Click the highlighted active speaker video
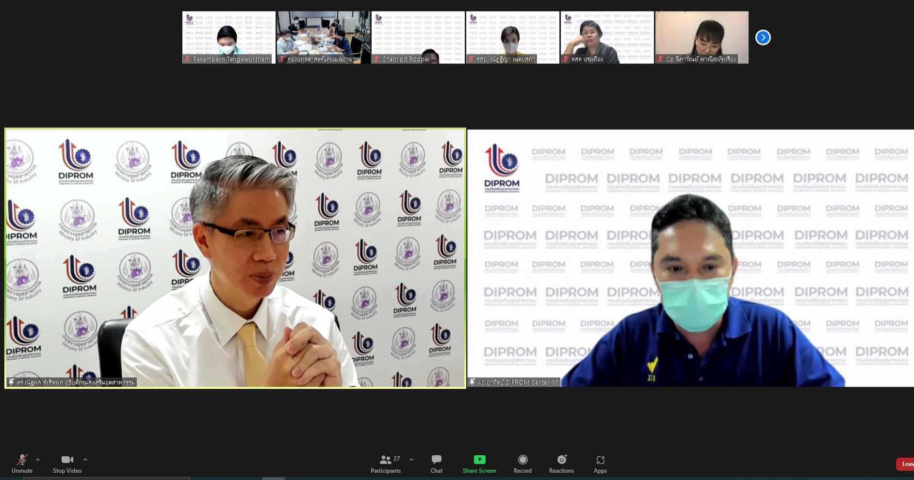This screenshot has height=480, width=914. coord(235,258)
